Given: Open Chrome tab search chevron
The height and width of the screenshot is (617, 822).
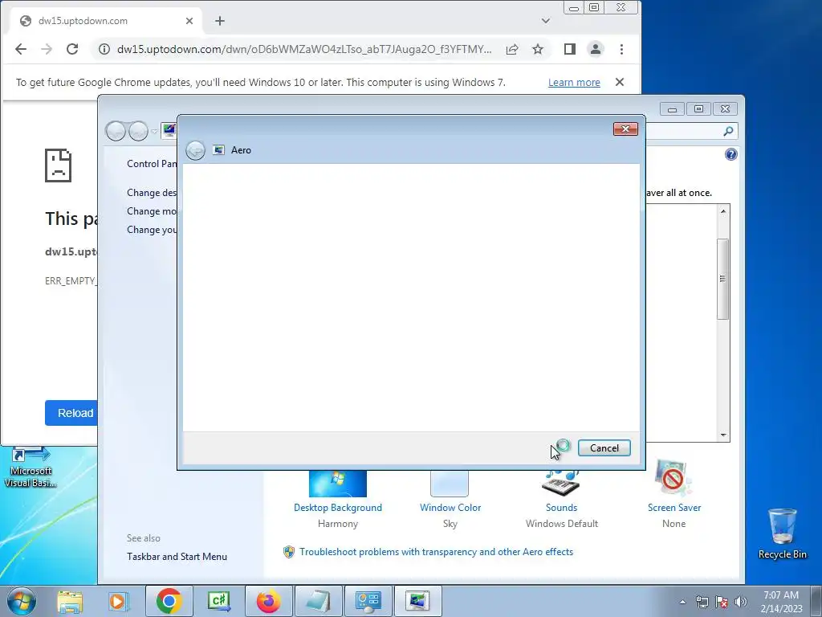Looking at the screenshot, I should tap(546, 21).
